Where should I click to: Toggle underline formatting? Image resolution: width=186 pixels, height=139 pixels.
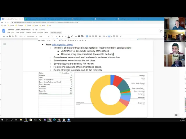pyautogui.click(x=66, y=36)
